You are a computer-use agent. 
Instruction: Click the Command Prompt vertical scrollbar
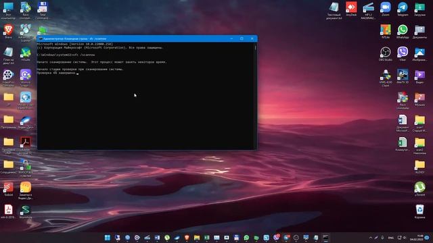pos(256,96)
